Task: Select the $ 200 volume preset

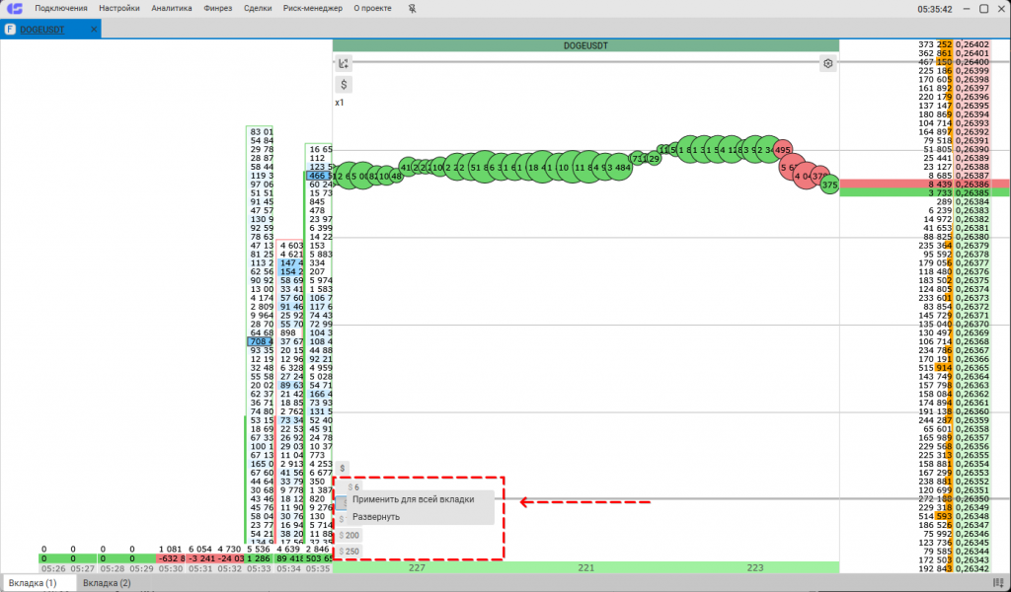Action: [350, 535]
